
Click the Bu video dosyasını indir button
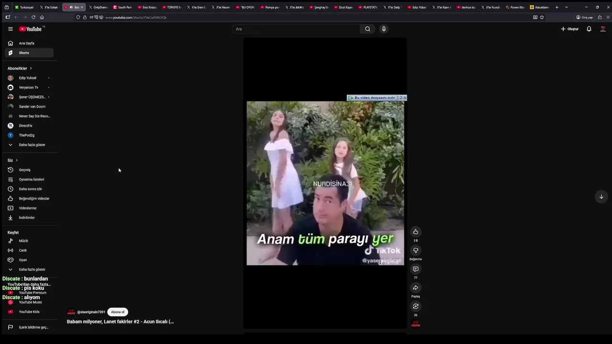coord(372,97)
